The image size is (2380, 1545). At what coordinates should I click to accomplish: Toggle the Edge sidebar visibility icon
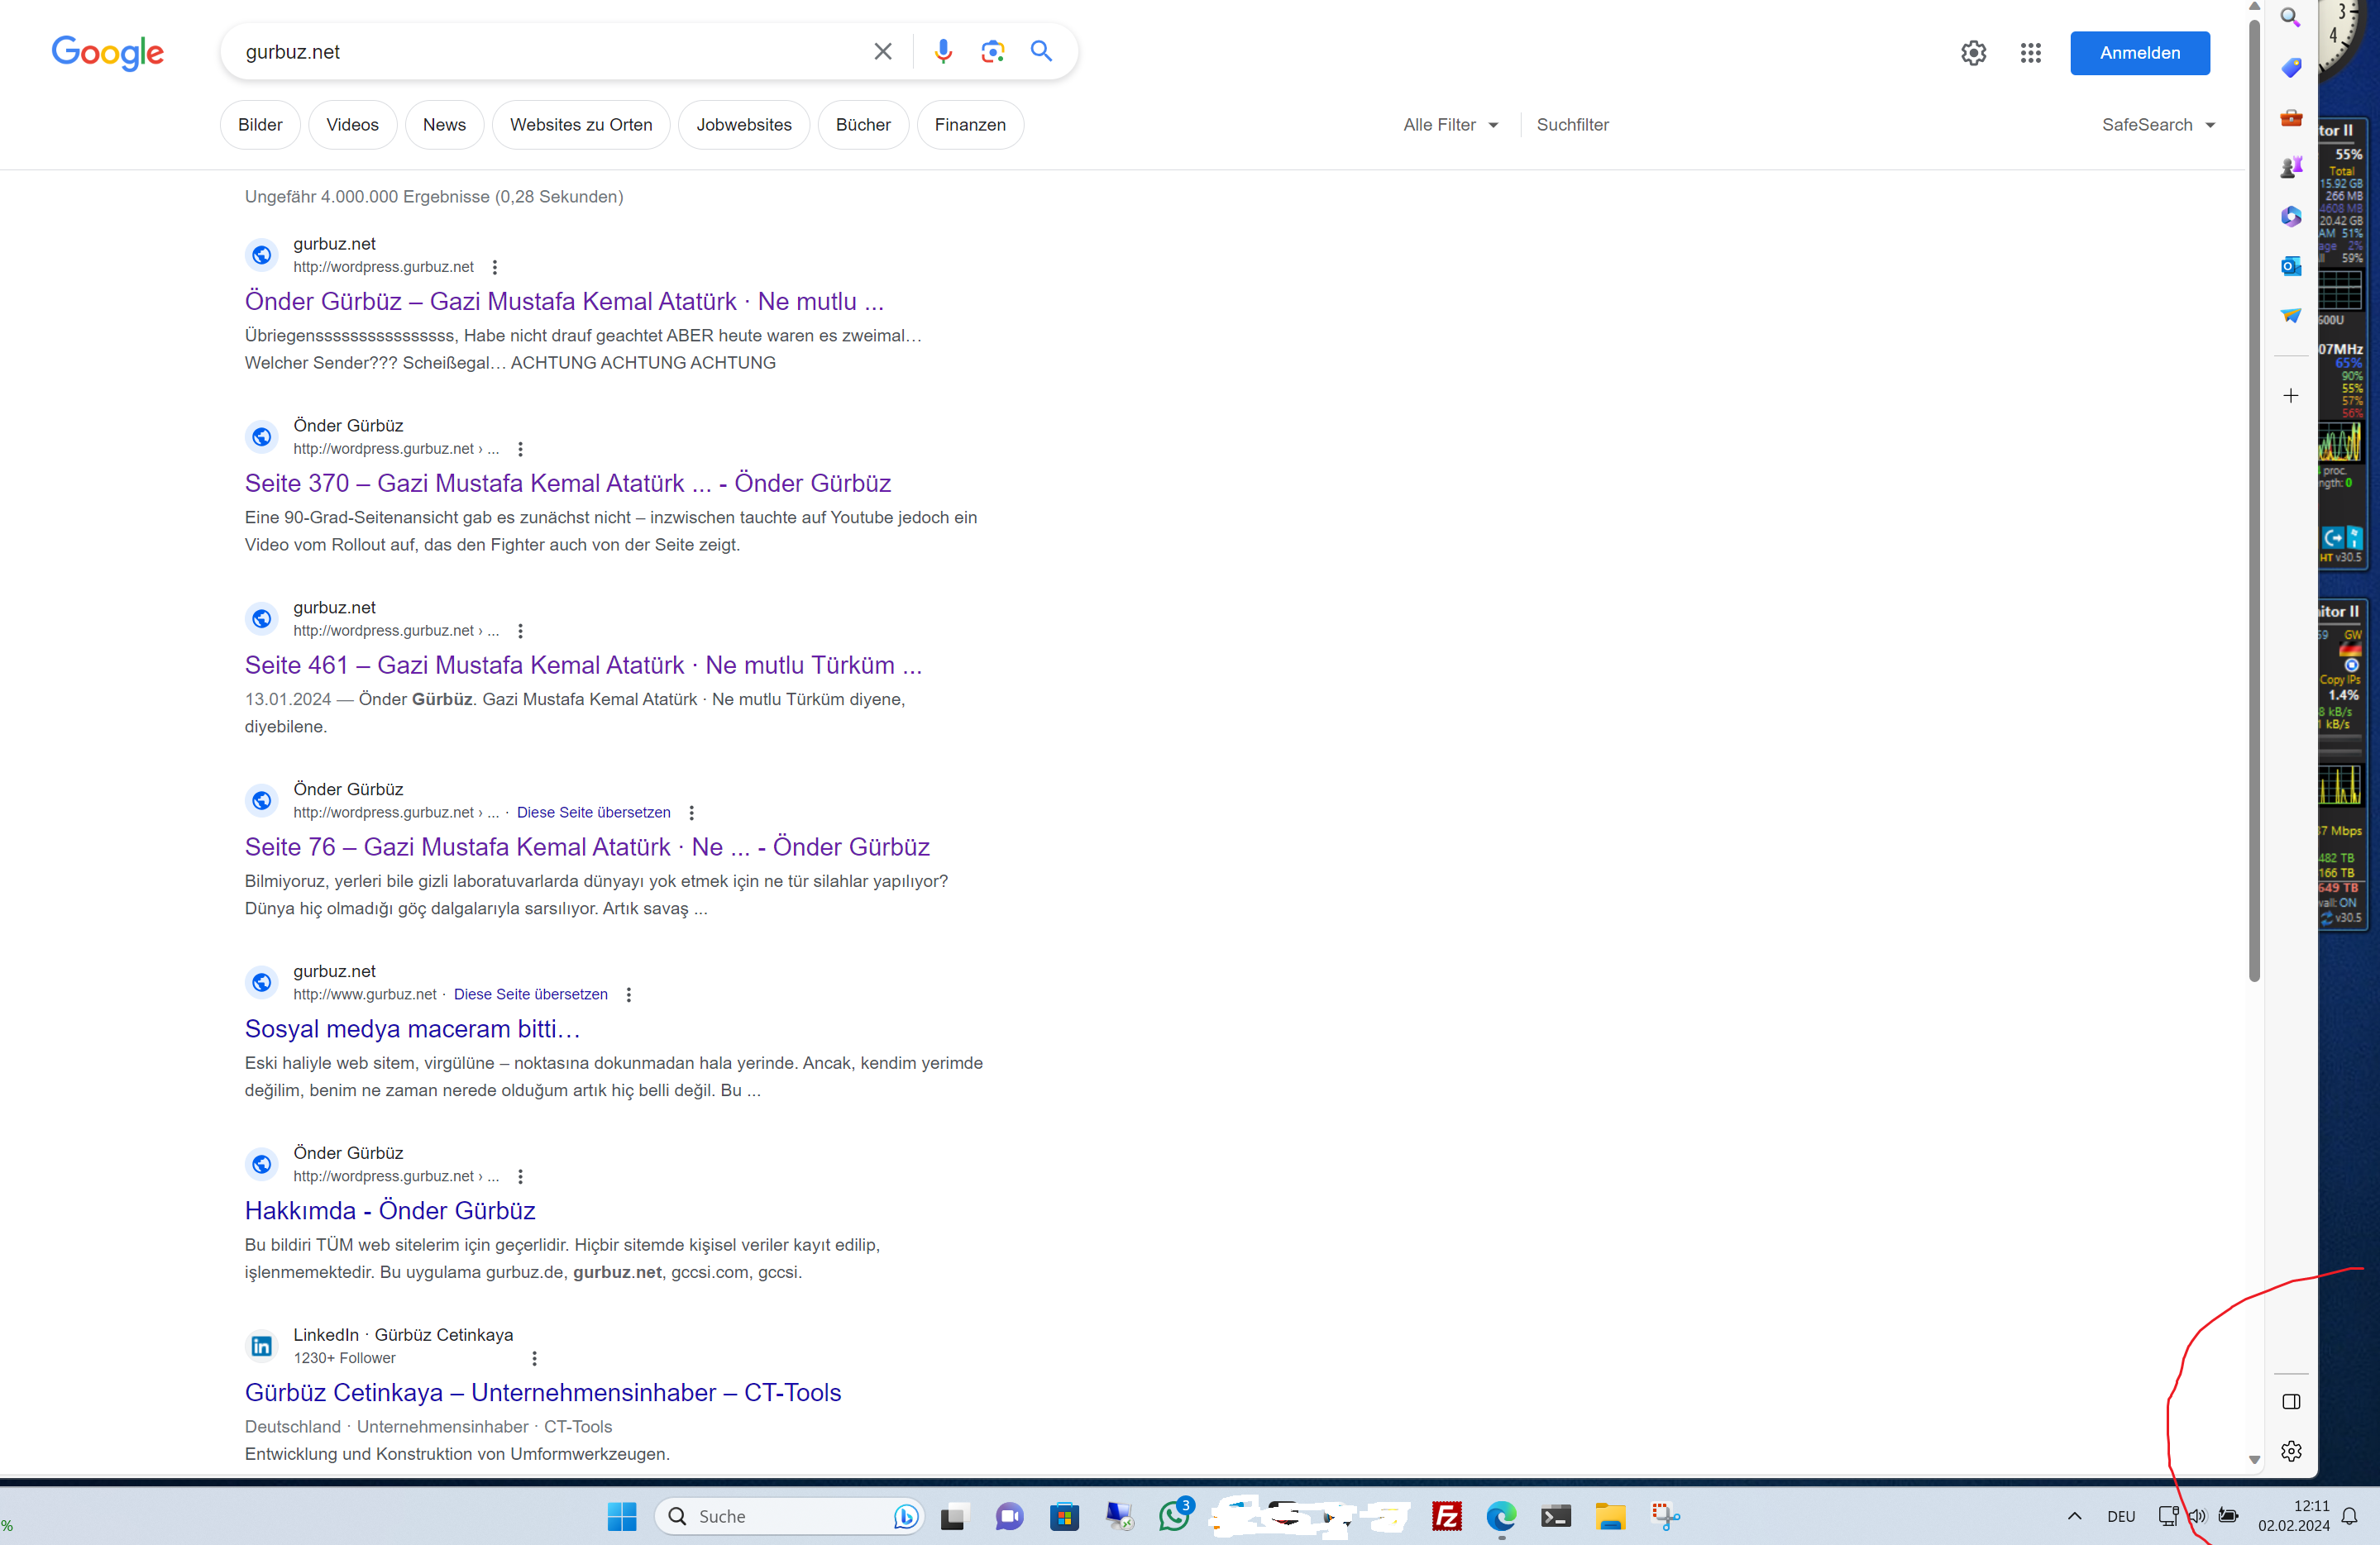(x=2291, y=1402)
